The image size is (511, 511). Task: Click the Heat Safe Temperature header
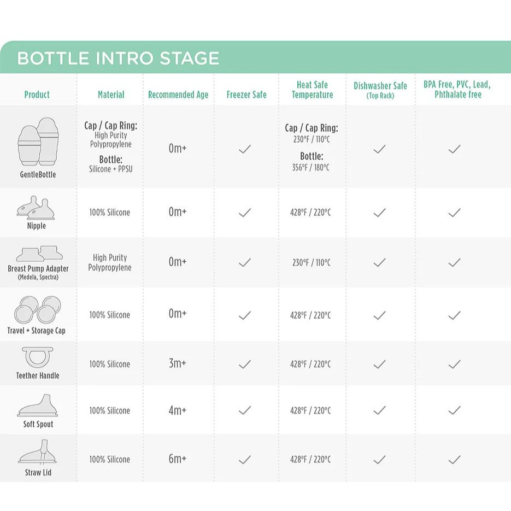coord(312,90)
